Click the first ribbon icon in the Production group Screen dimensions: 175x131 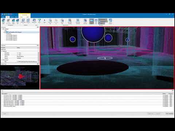pos(3,21)
